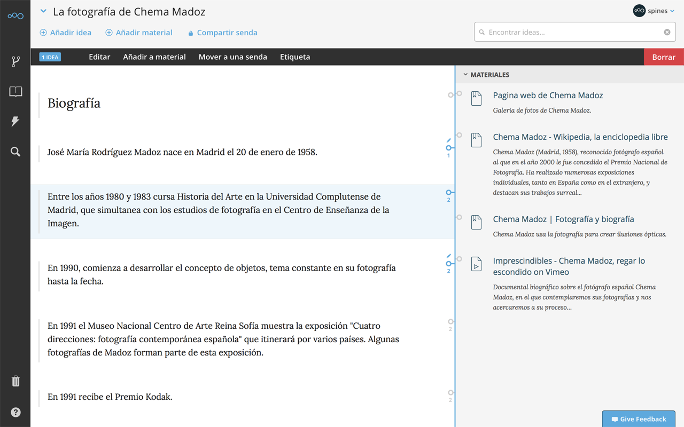This screenshot has width=684, height=427.
Task: Open Pagina web de Chema Madoz material
Action: click(x=548, y=96)
